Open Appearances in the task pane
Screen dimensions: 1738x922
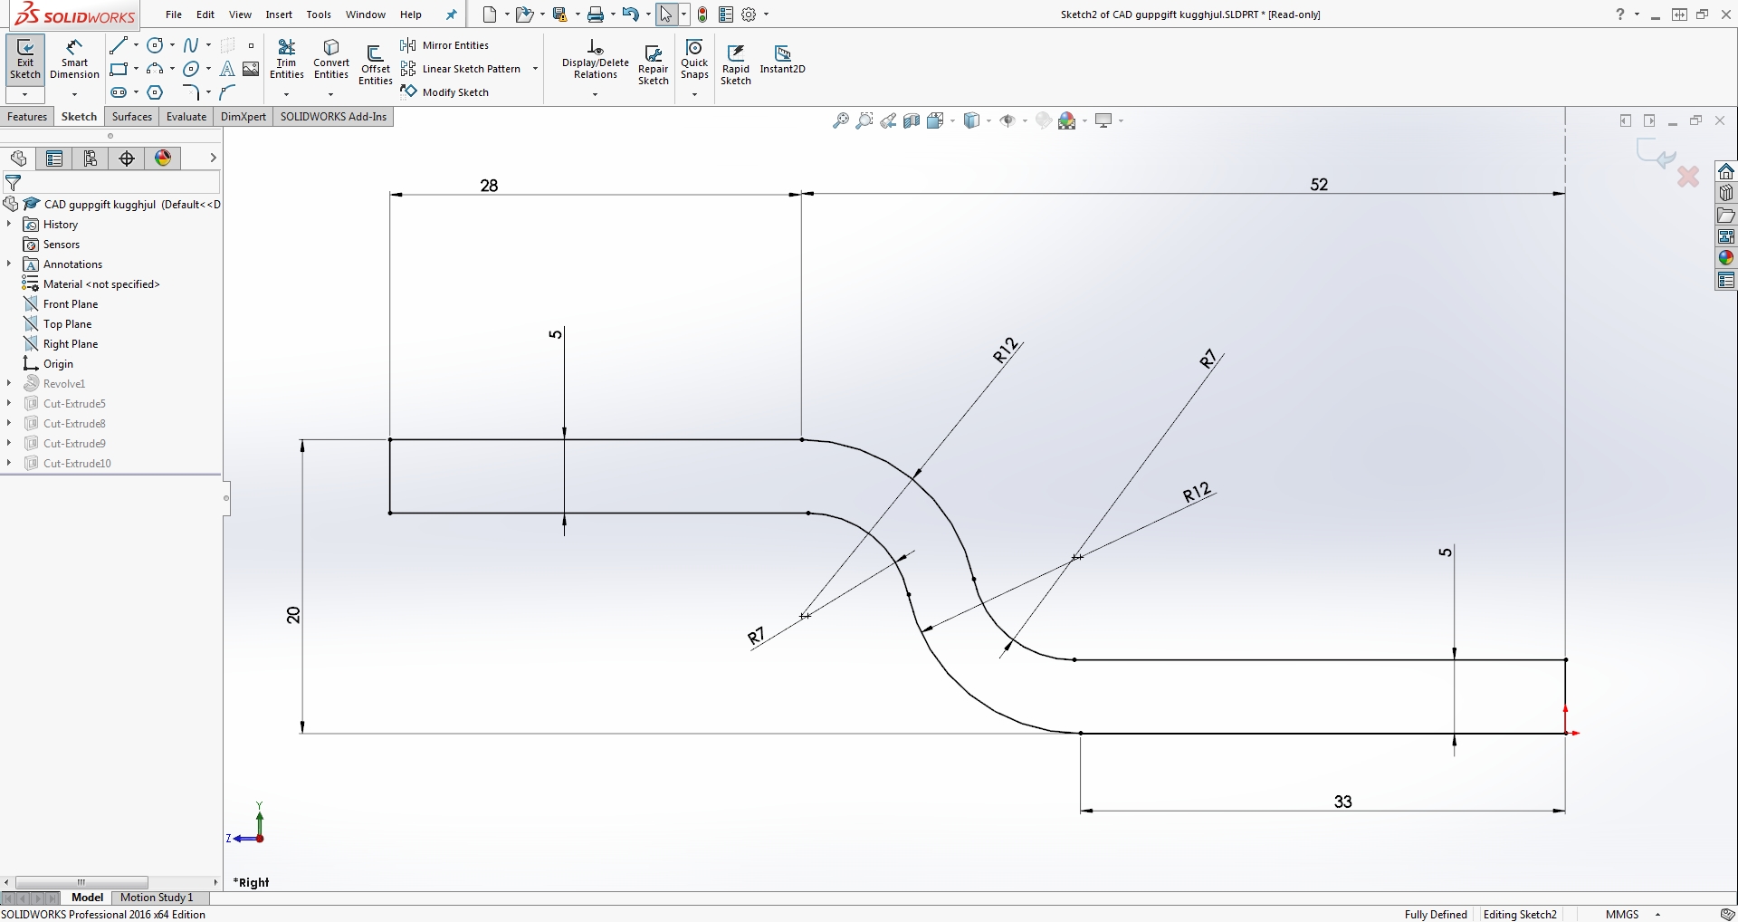point(1726,258)
